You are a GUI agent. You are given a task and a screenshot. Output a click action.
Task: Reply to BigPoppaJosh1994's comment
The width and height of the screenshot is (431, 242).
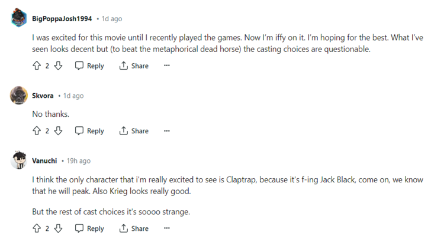coord(89,66)
